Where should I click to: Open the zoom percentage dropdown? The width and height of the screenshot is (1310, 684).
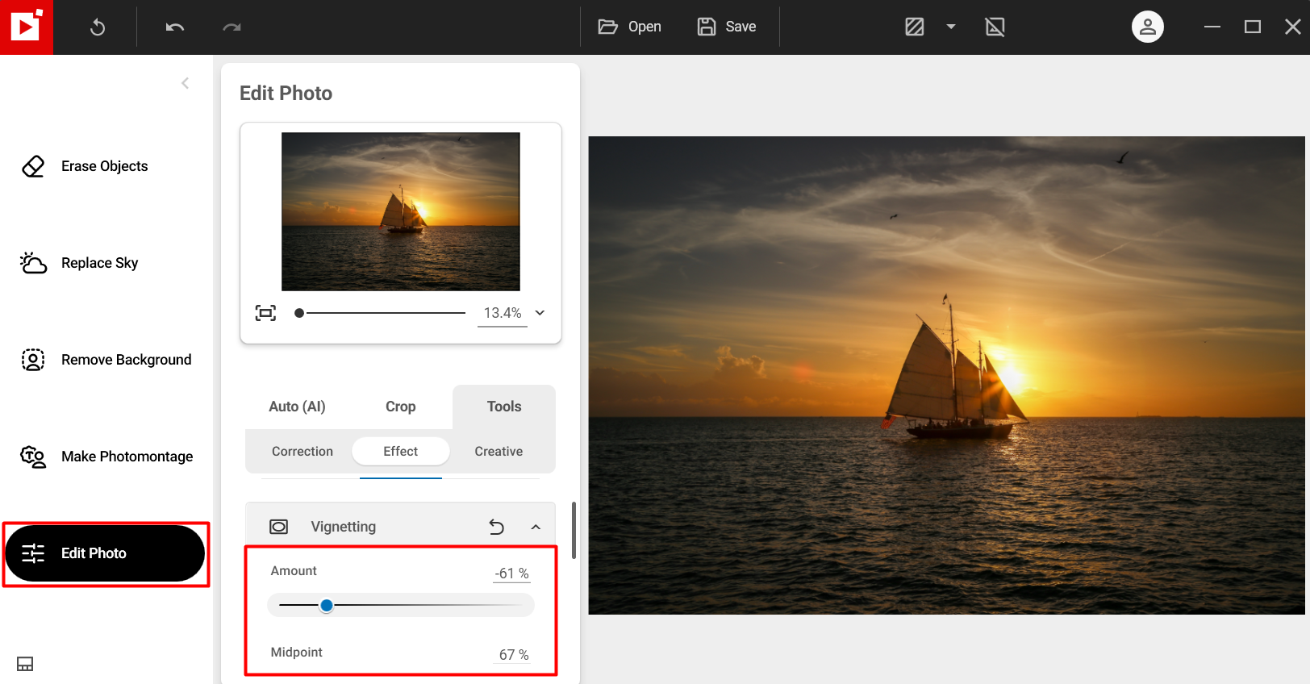click(540, 313)
